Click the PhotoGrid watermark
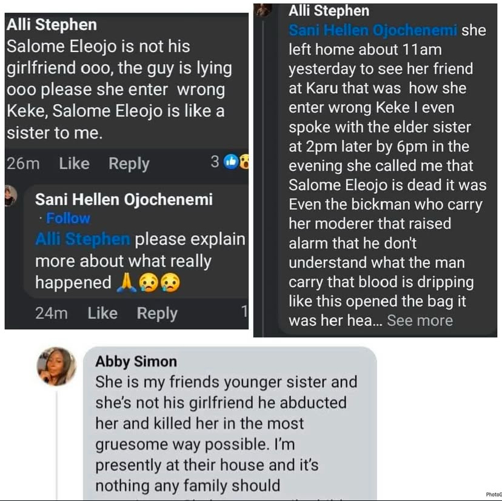The width and height of the screenshot is (502, 501). pos(494,495)
